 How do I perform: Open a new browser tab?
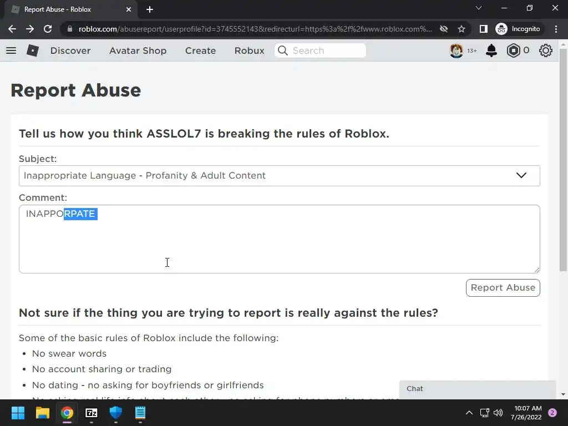click(x=150, y=9)
